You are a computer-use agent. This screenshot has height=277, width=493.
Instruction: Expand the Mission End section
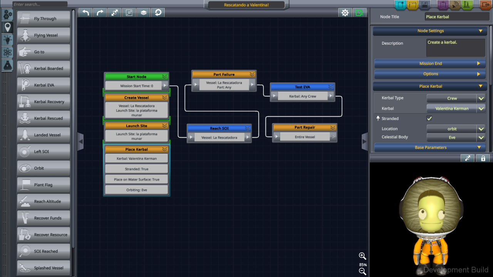430,63
